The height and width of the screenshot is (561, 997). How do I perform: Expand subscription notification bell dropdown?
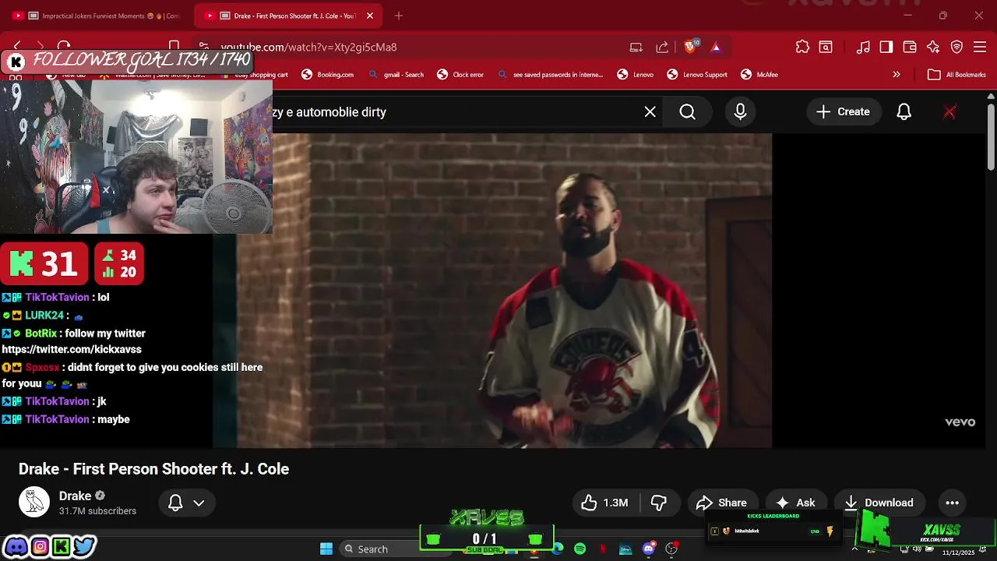coord(187,503)
